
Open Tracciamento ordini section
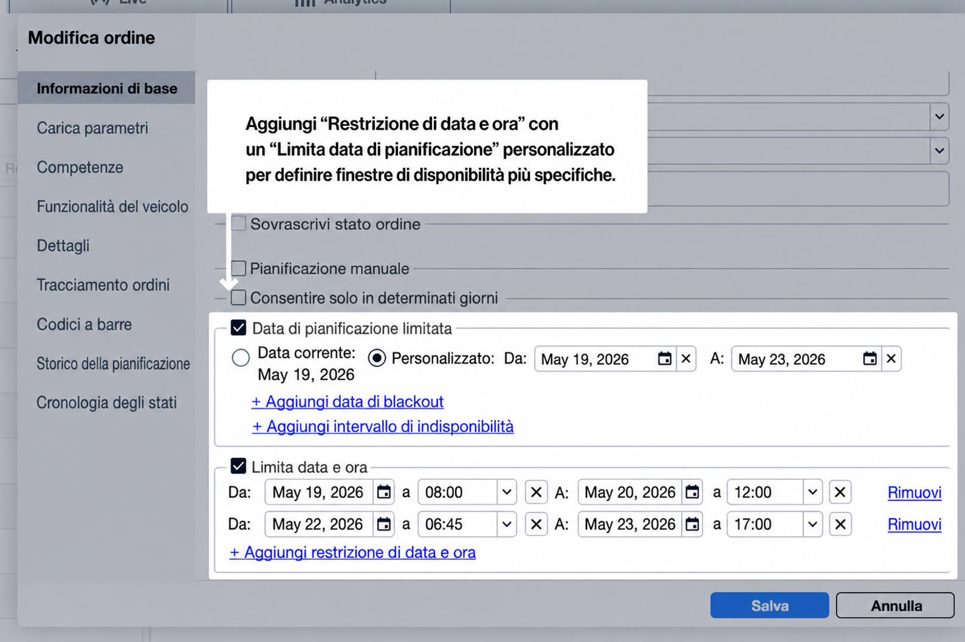(x=103, y=285)
